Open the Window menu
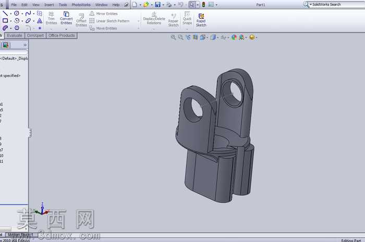 102,5
